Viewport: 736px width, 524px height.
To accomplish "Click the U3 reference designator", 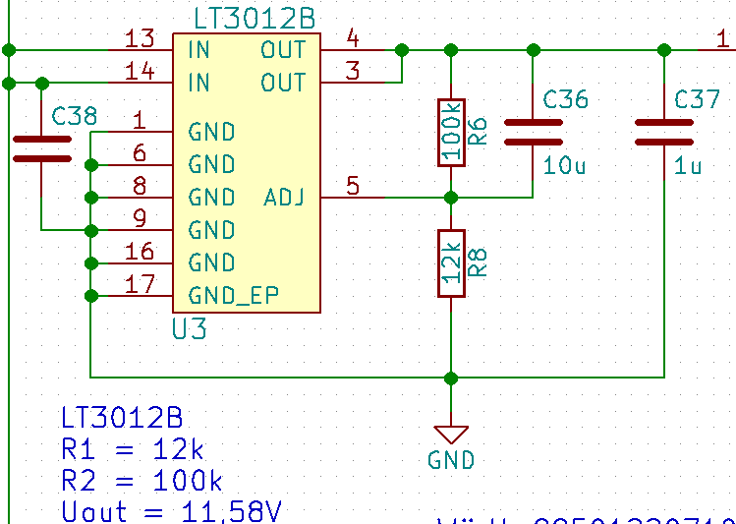I will [x=190, y=329].
